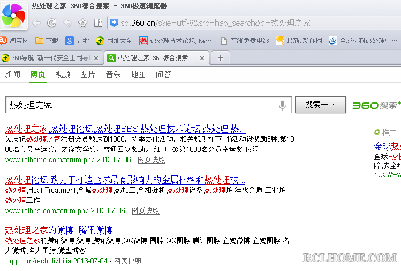Open the 网址大全 bookmark
The image size is (401, 271).
114,40
